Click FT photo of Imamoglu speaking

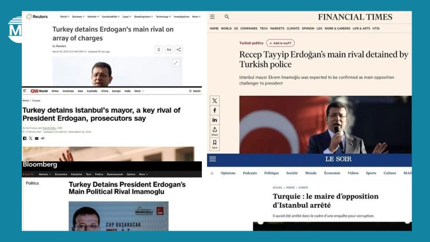coord(325,124)
